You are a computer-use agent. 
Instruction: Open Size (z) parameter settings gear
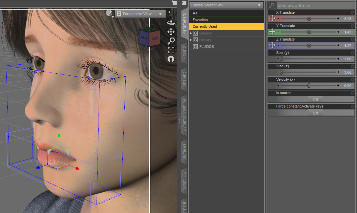[352, 66]
